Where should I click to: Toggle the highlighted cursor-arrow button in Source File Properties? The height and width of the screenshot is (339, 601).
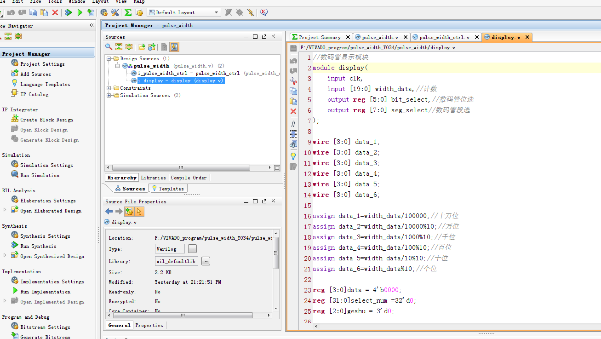coord(139,212)
